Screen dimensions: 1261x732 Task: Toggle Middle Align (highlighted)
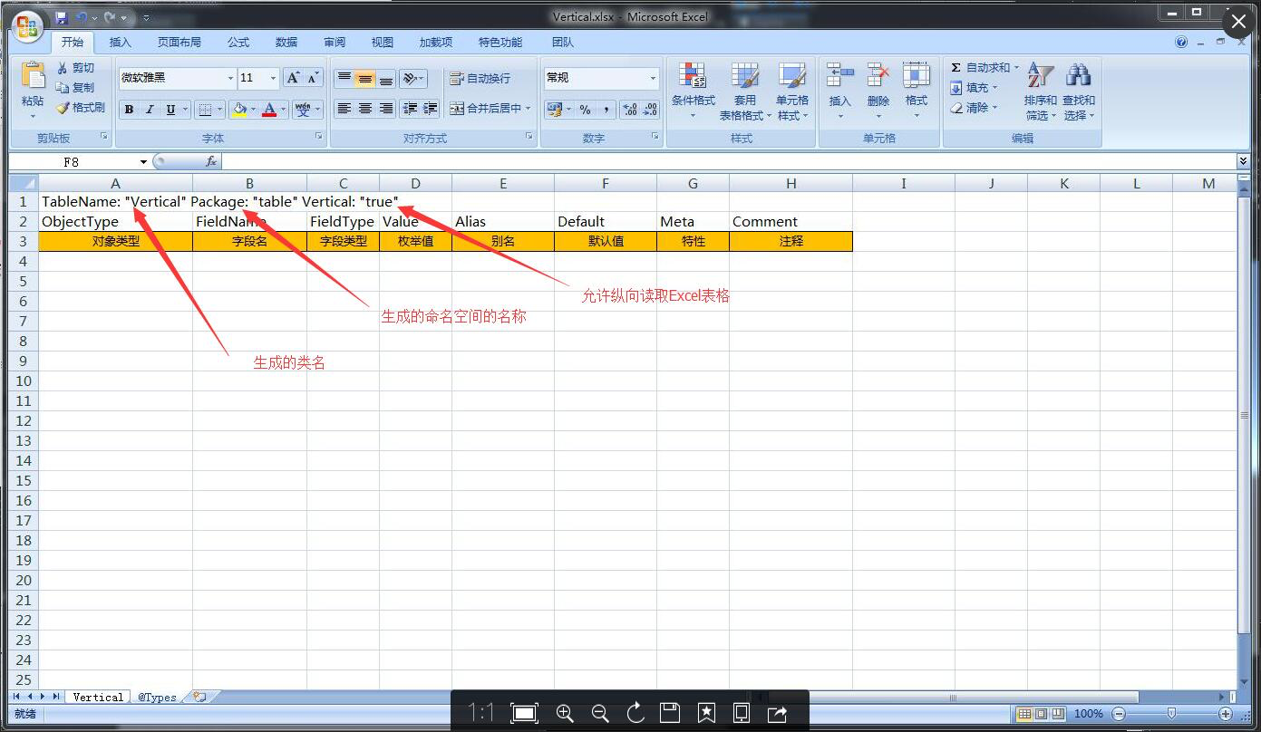coord(365,79)
